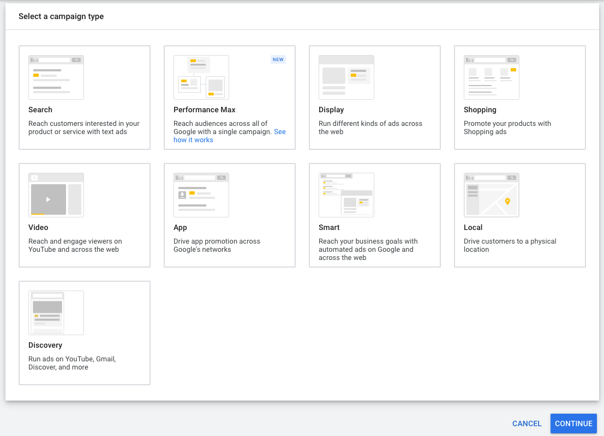This screenshot has height=436, width=604.
Task: Click 'Reach customers interested in your product' description
Action: click(83, 128)
